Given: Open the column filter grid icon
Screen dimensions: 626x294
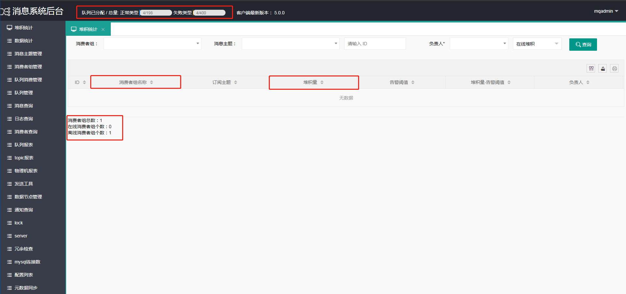Looking at the screenshot, I should click(x=591, y=68).
